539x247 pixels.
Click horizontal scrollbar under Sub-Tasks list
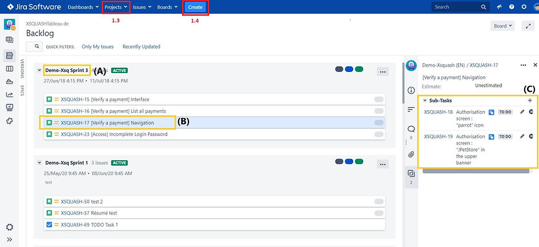coord(476,171)
